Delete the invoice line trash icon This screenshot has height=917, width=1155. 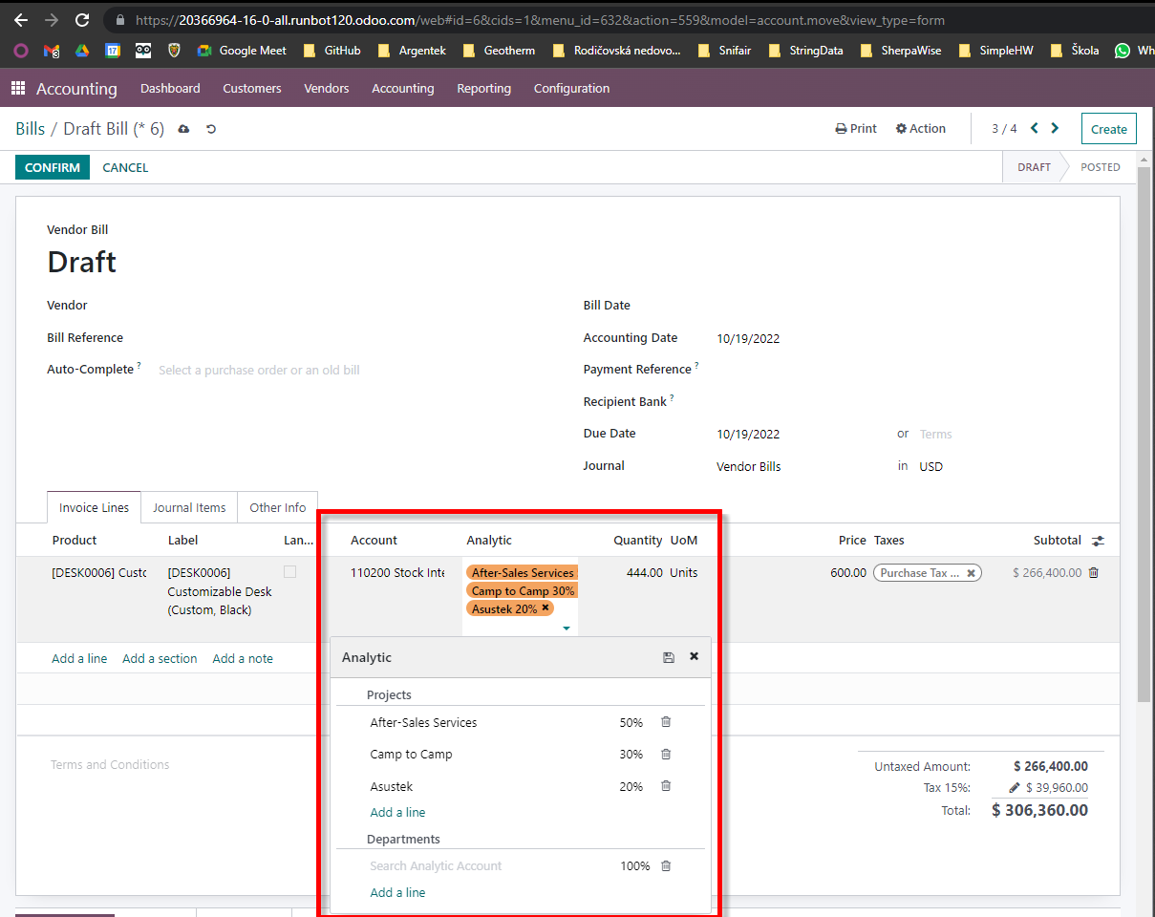1094,573
